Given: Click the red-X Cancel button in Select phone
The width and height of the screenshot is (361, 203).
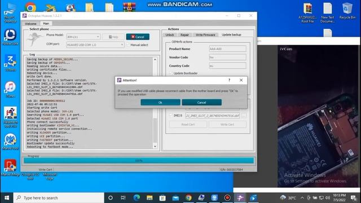Looking at the screenshot, I should (138, 37).
